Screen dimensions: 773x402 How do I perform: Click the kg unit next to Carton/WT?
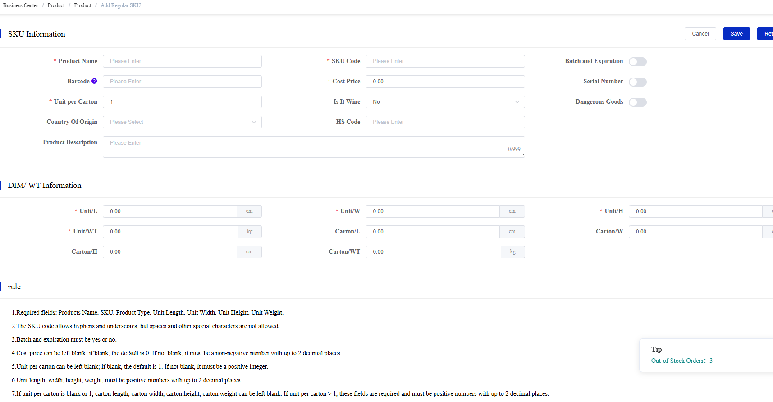tap(513, 252)
